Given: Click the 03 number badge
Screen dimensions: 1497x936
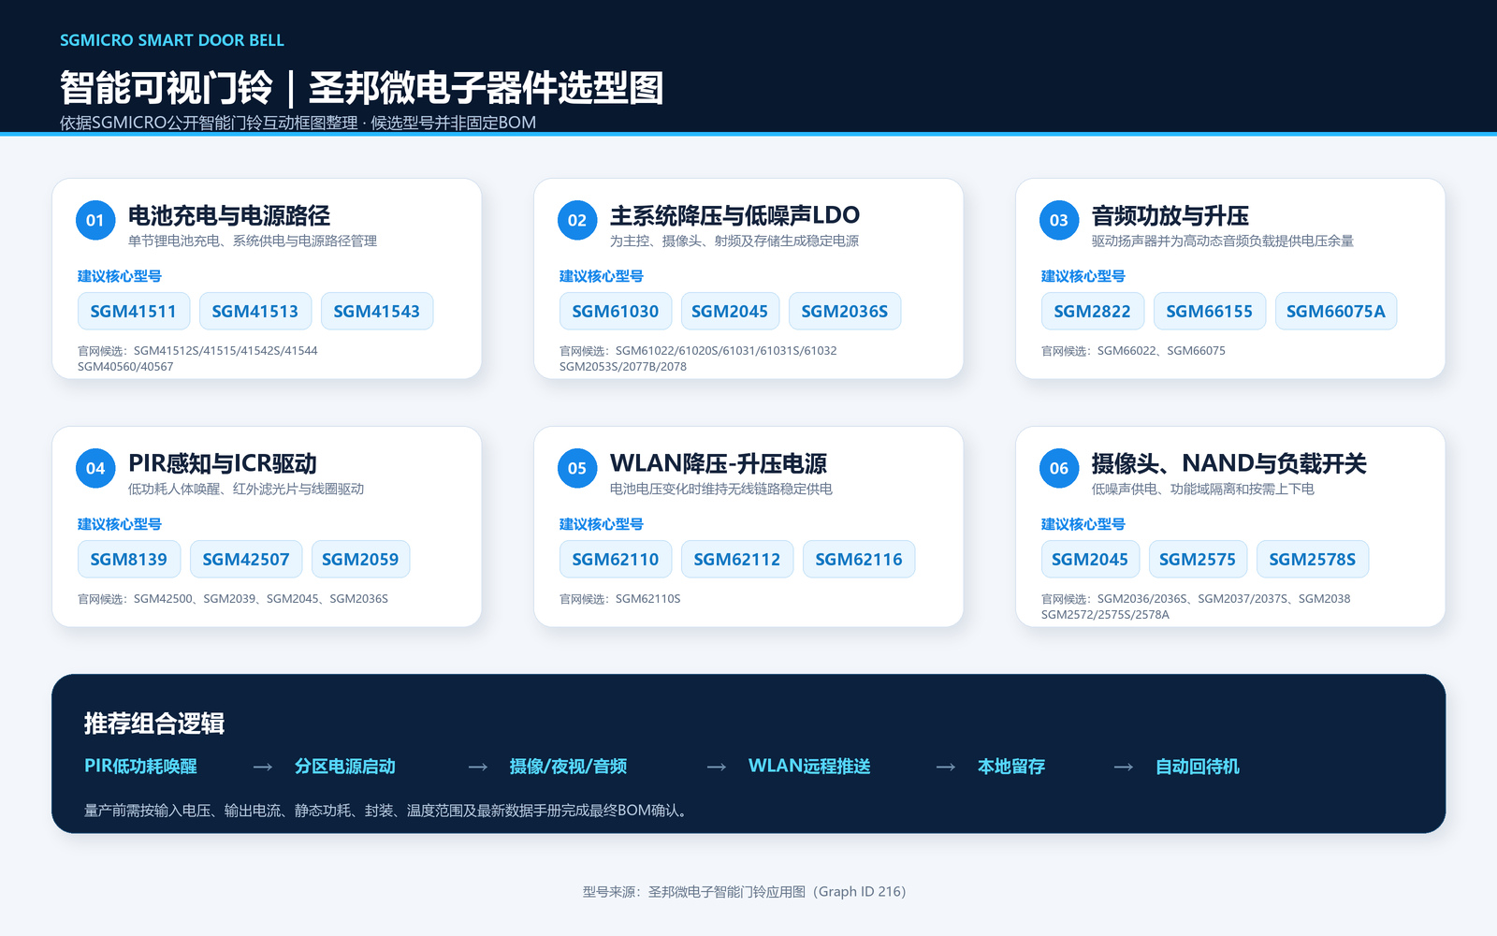Looking at the screenshot, I should click(x=1059, y=221).
